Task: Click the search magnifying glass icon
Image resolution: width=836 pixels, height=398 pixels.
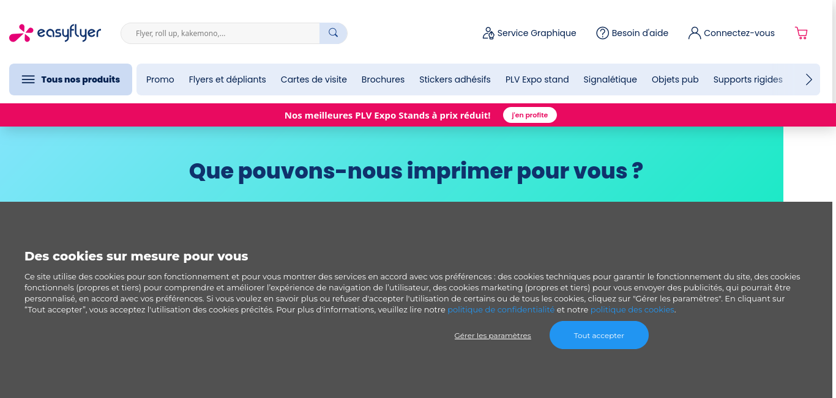Action: [333, 32]
